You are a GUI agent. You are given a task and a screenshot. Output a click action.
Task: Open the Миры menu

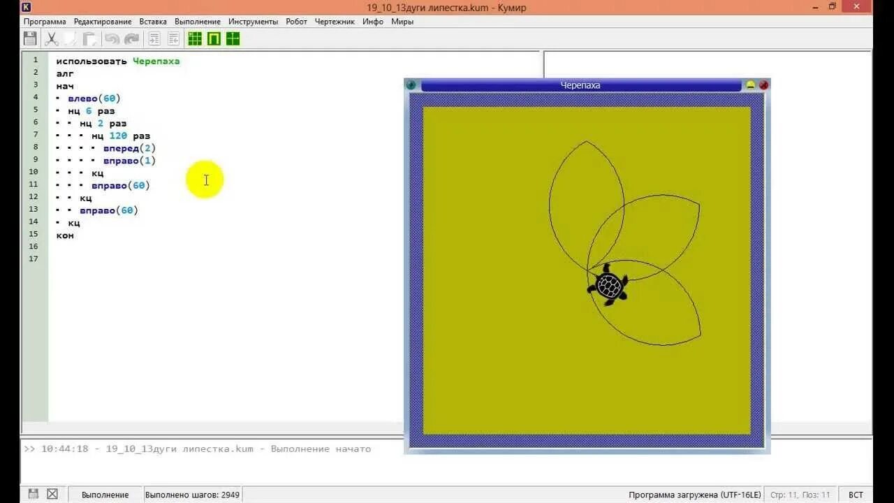point(402,22)
